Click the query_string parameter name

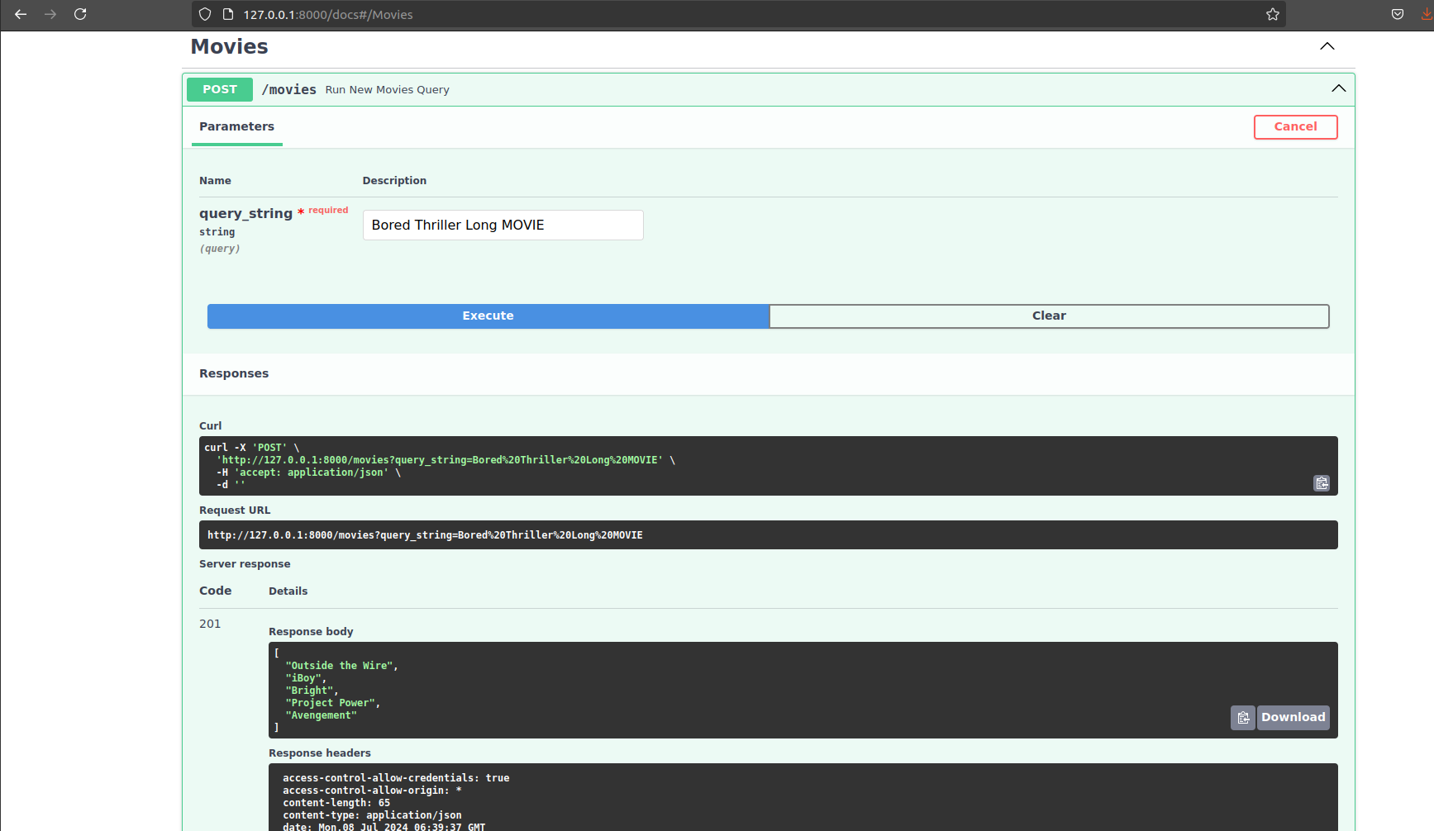tap(245, 214)
